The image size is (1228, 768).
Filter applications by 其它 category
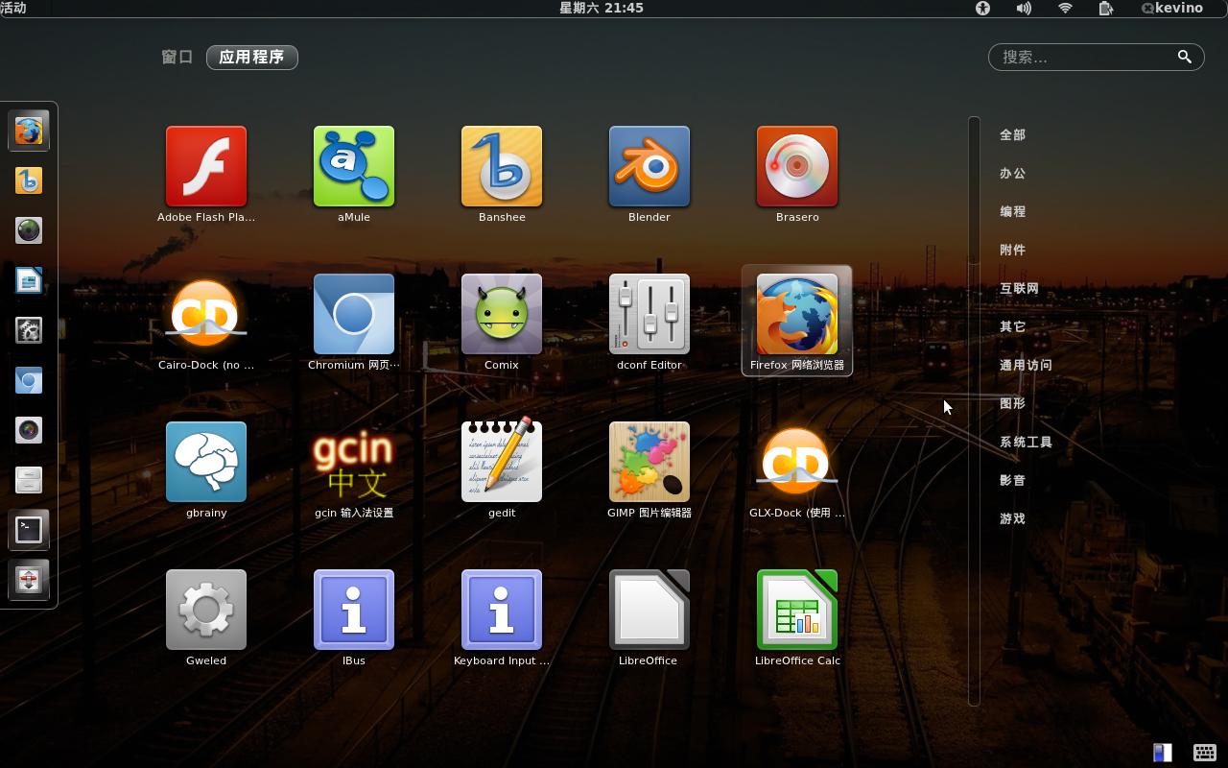(1012, 326)
